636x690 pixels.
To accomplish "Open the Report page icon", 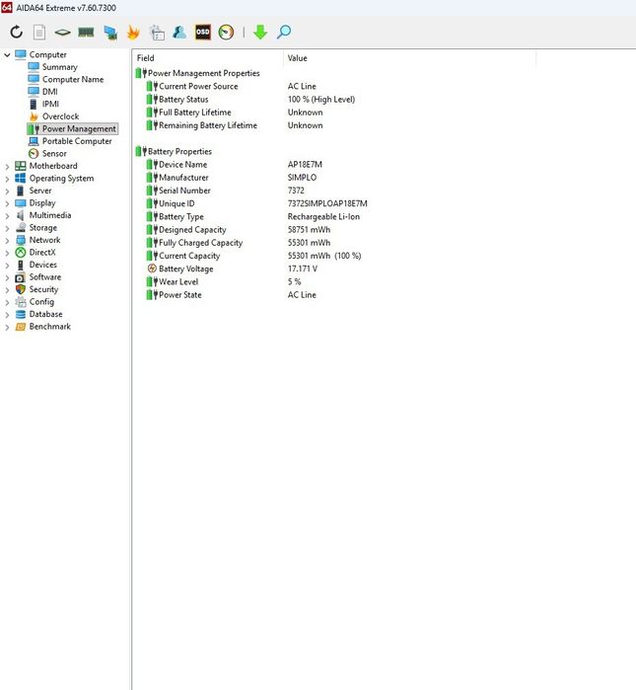I will point(39,33).
